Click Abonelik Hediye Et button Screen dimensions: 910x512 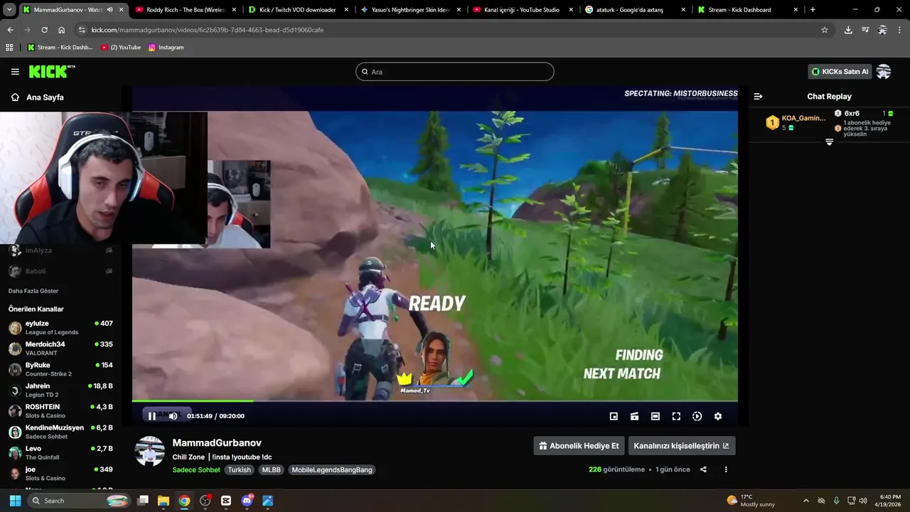click(579, 446)
